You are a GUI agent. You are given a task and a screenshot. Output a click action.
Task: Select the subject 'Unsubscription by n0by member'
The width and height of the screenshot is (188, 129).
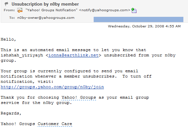tap(45, 4)
